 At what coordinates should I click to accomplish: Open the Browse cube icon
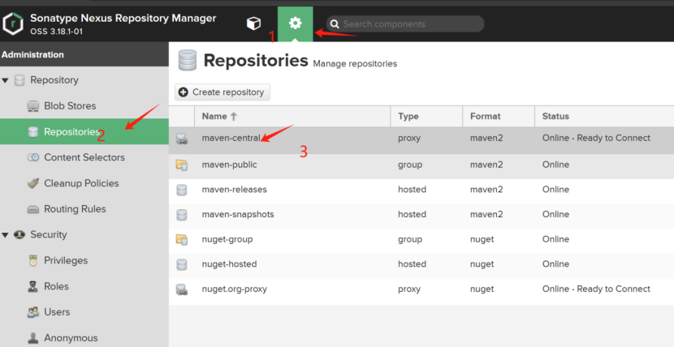point(253,24)
